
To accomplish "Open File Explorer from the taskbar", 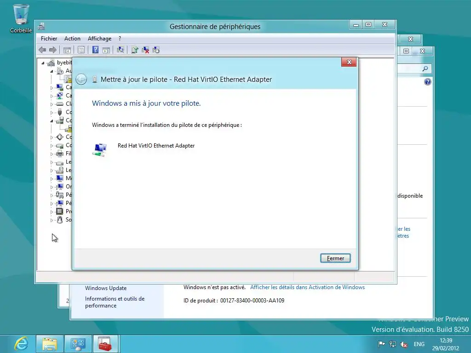I will pos(50,344).
